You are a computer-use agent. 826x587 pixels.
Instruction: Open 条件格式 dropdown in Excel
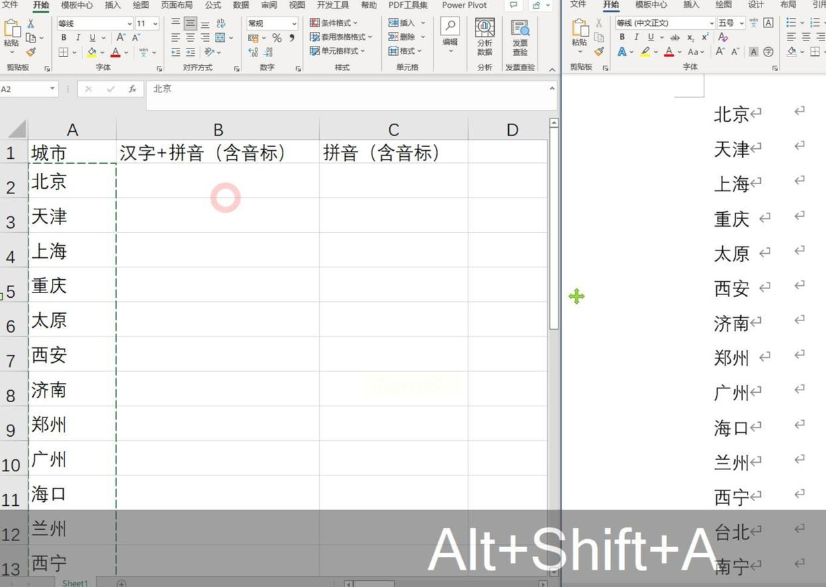click(x=335, y=23)
